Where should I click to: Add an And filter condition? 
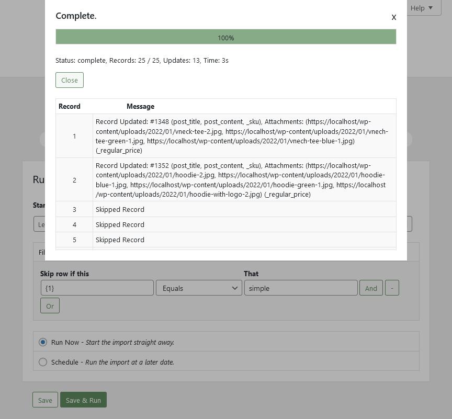(371, 288)
